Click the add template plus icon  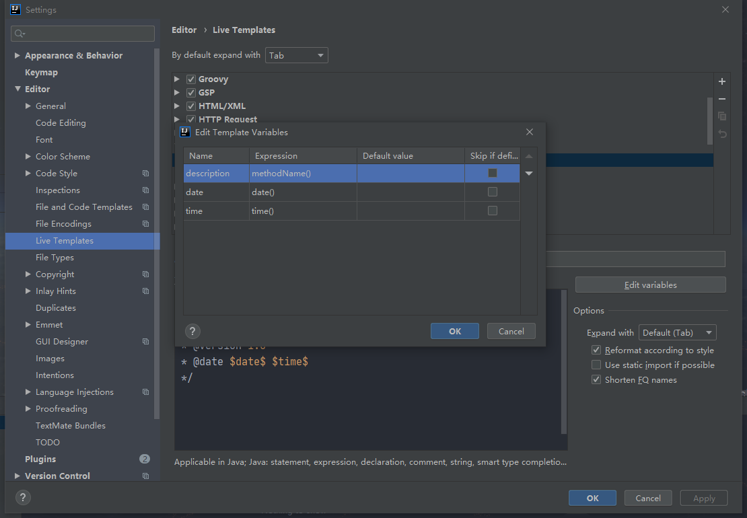(722, 81)
